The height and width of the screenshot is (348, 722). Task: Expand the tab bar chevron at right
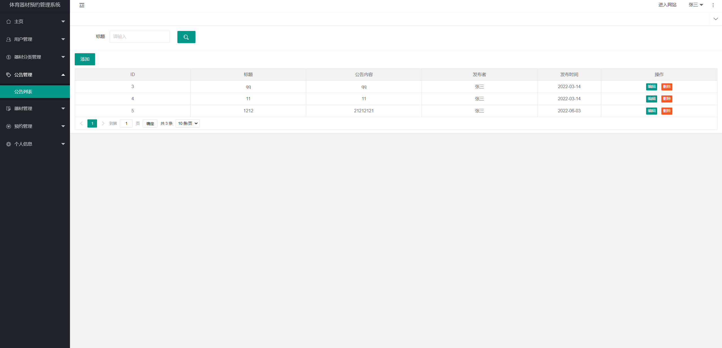(716, 19)
